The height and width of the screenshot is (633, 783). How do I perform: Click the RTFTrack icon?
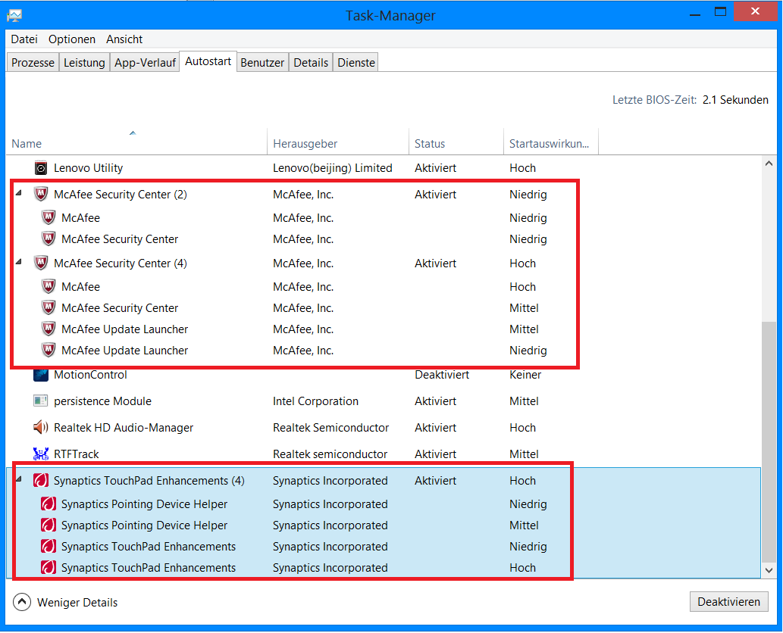coord(41,454)
